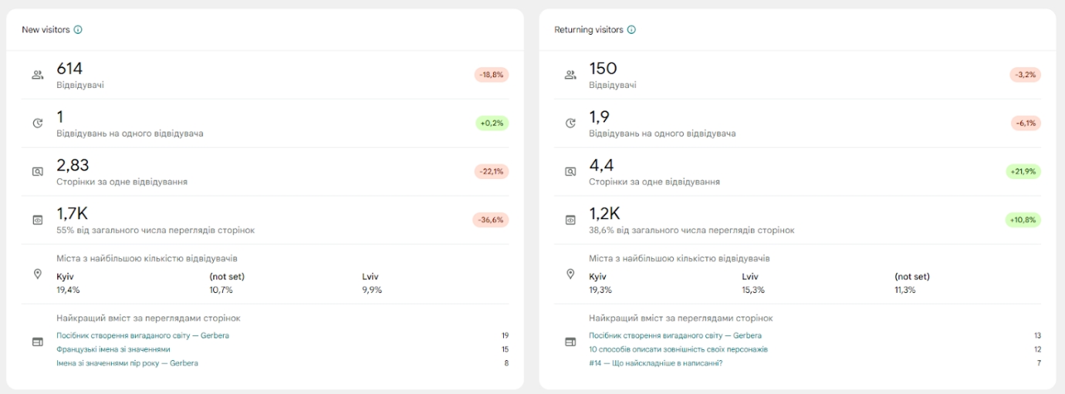Image resolution: width=1065 pixels, height=394 pixels.
Task: Click the +21,9% change badge
Action: click(1023, 172)
